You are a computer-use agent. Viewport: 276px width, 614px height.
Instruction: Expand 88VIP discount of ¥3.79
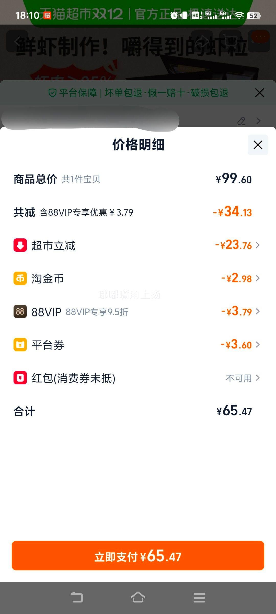click(x=240, y=311)
